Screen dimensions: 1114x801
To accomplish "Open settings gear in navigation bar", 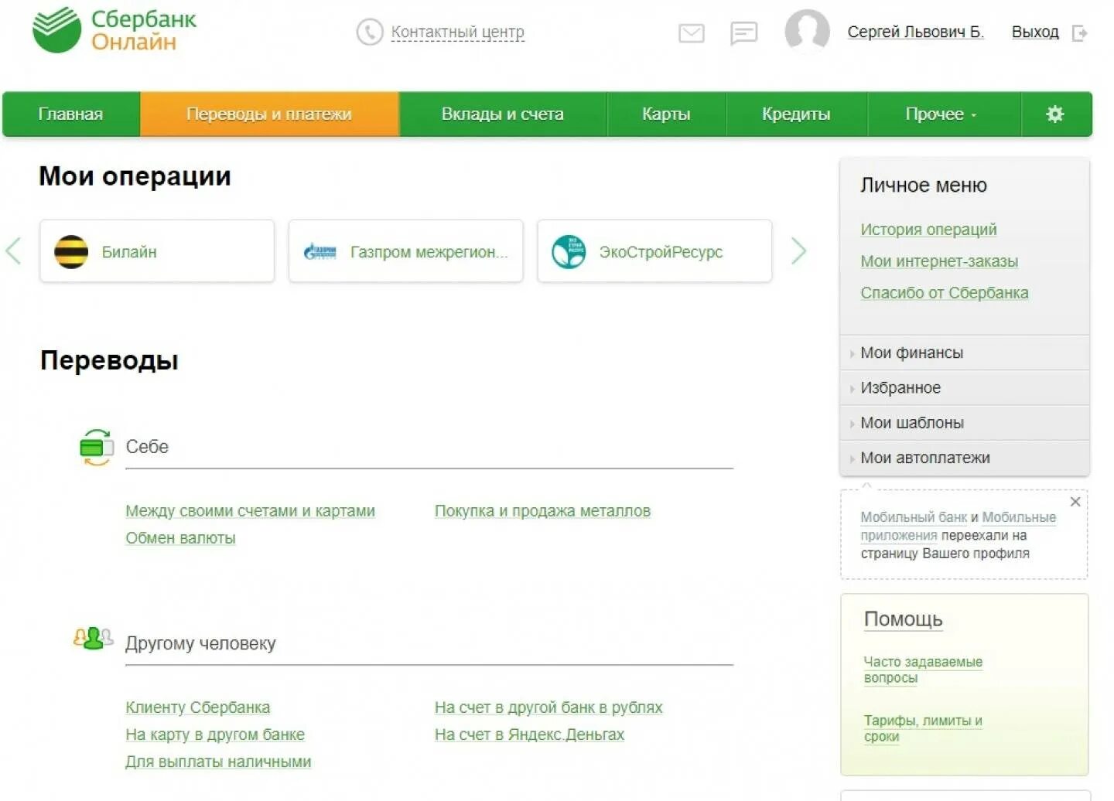I will click(x=1055, y=114).
